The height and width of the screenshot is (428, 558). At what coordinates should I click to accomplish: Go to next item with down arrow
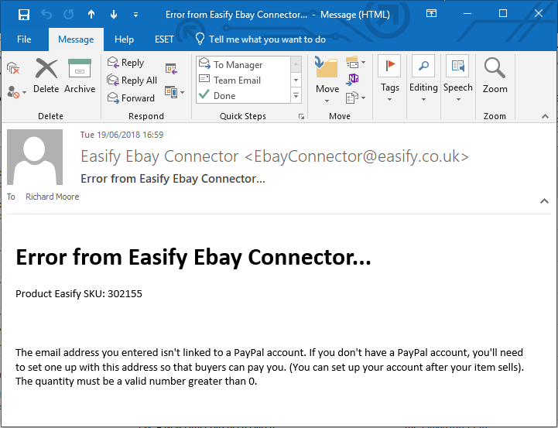tap(114, 15)
